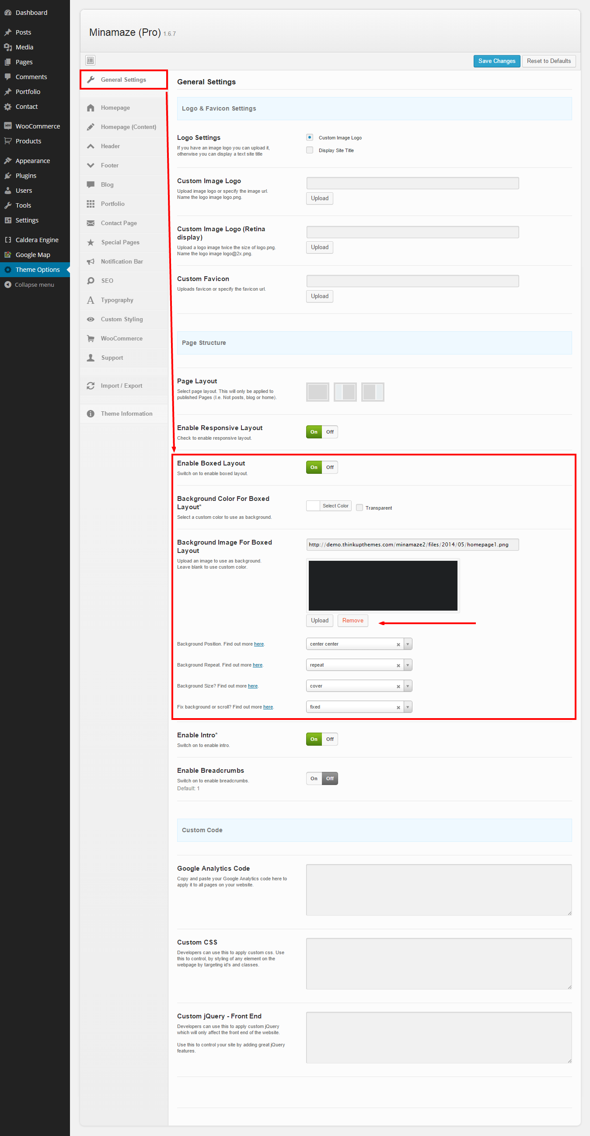Click the Collapse menu arrow icon

(7, 285)
